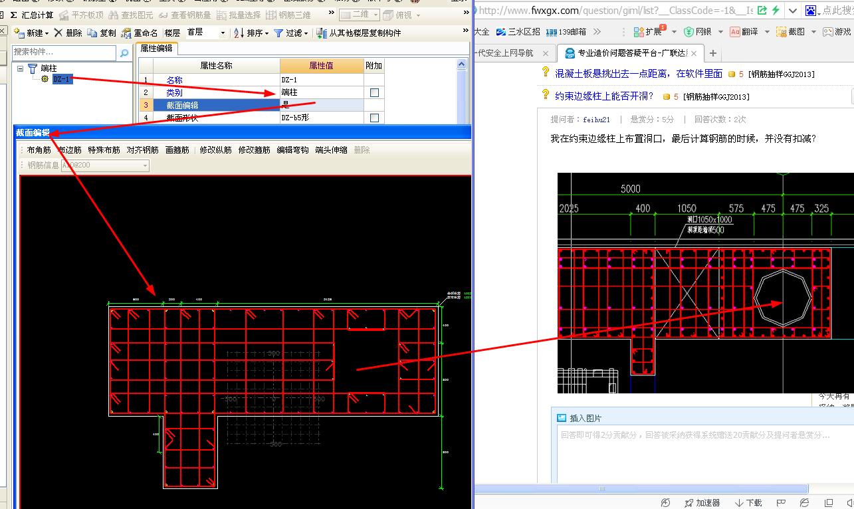Screen dimensions: 854x509
Task: Open the 截图 dropdown arrow
Action: click(x=813, y=32)
